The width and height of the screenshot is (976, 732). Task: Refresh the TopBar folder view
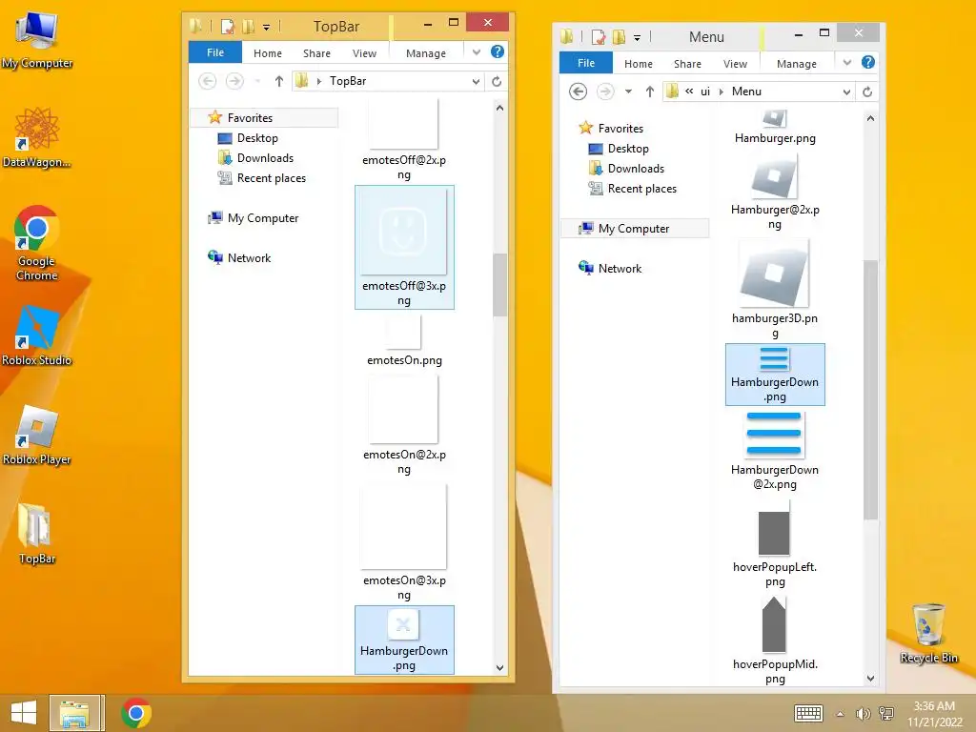pyautogui.click(x=497, y=82)
